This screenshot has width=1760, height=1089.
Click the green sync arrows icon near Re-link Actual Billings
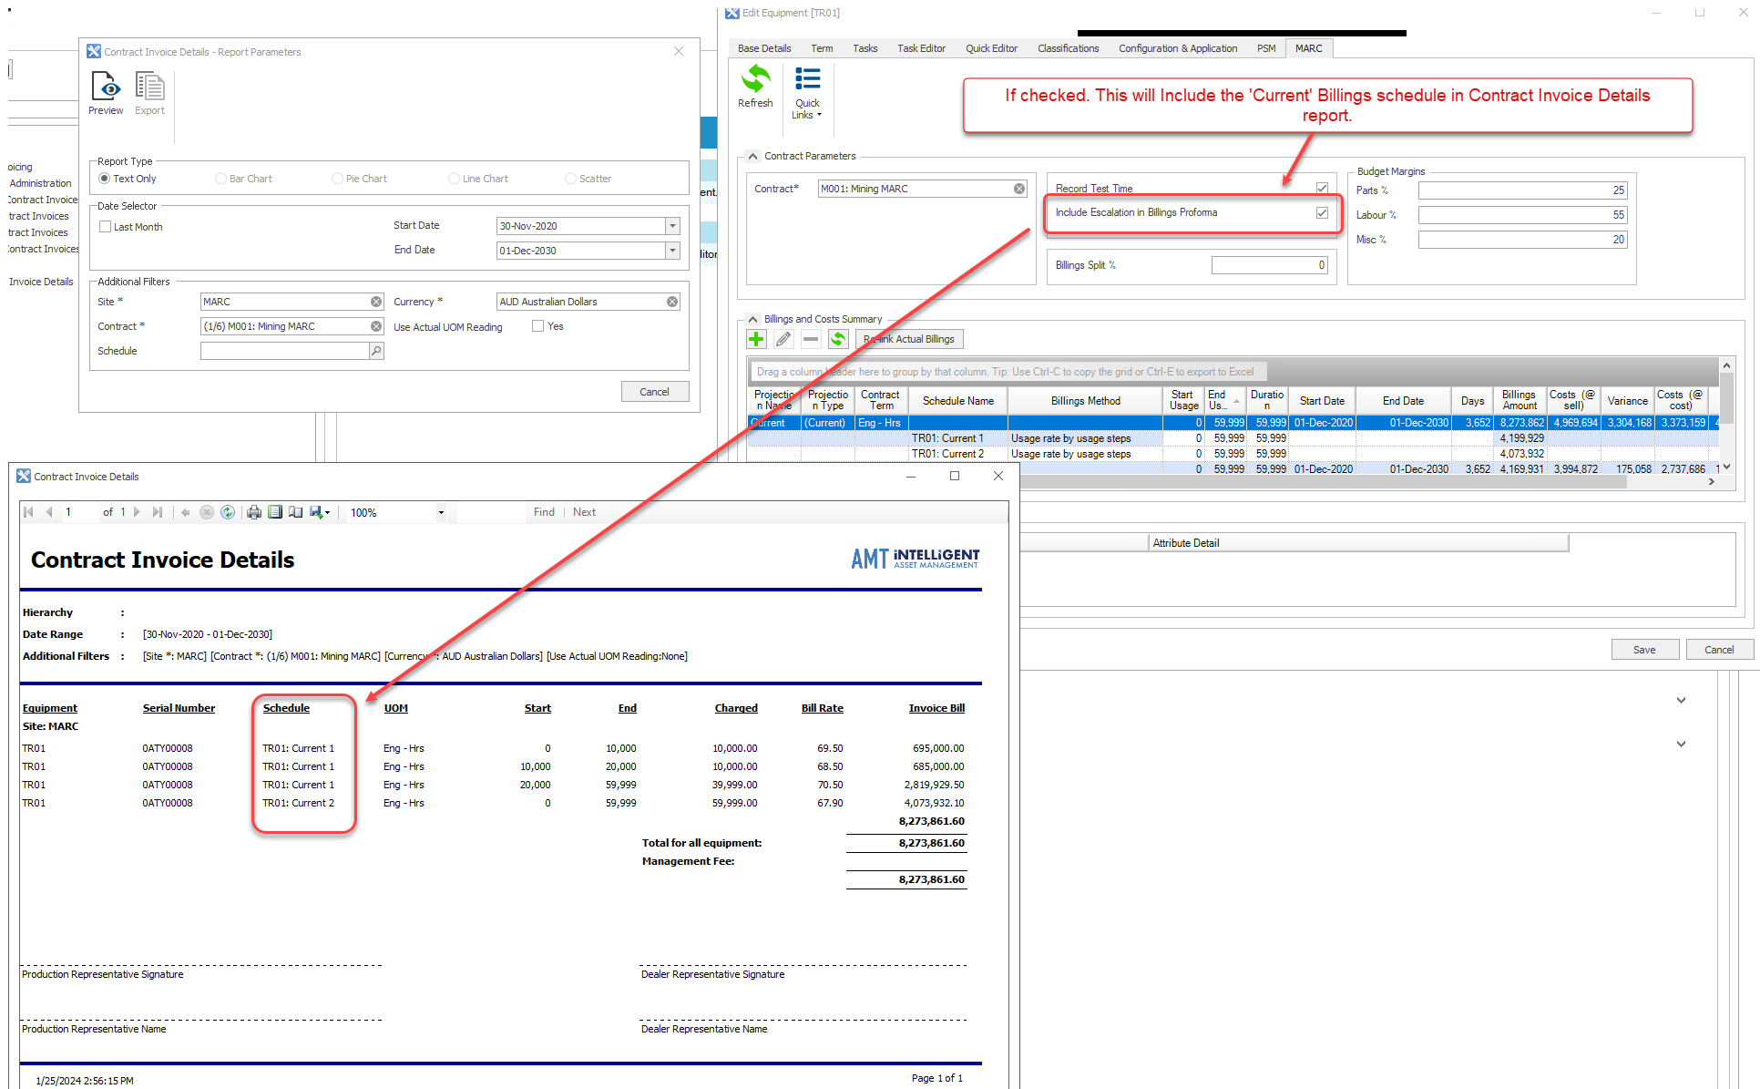(x=838, y=338)
